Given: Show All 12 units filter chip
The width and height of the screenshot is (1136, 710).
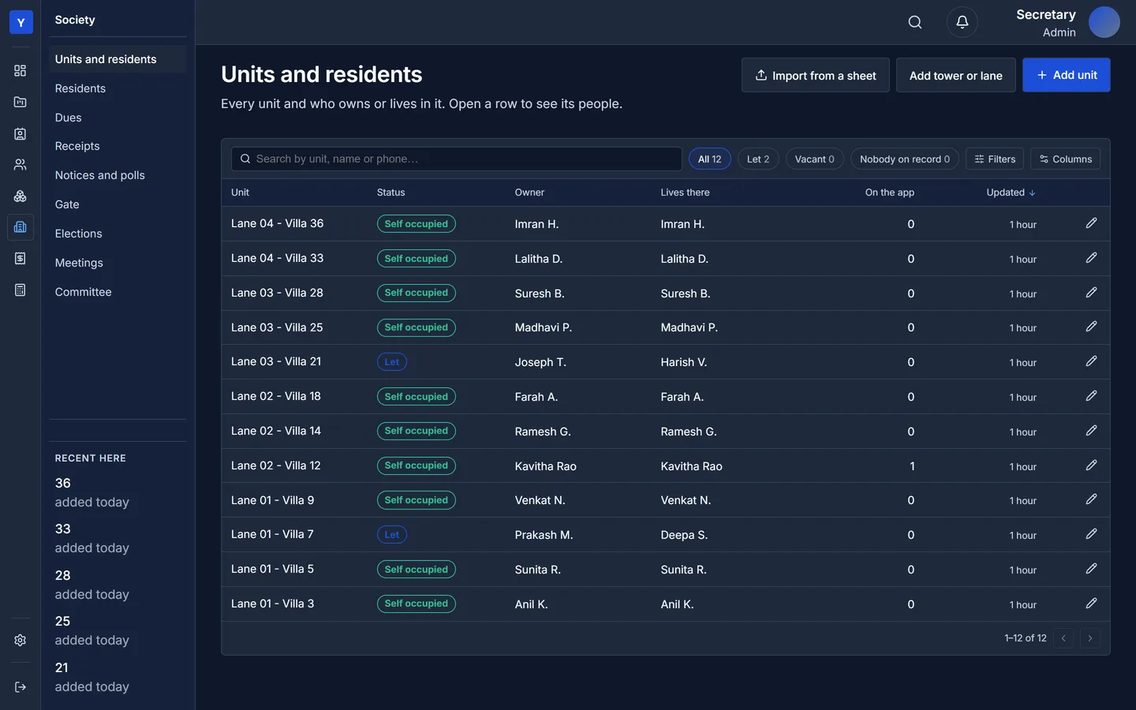Looking at the screenshot, I should [x=710, y=159].
